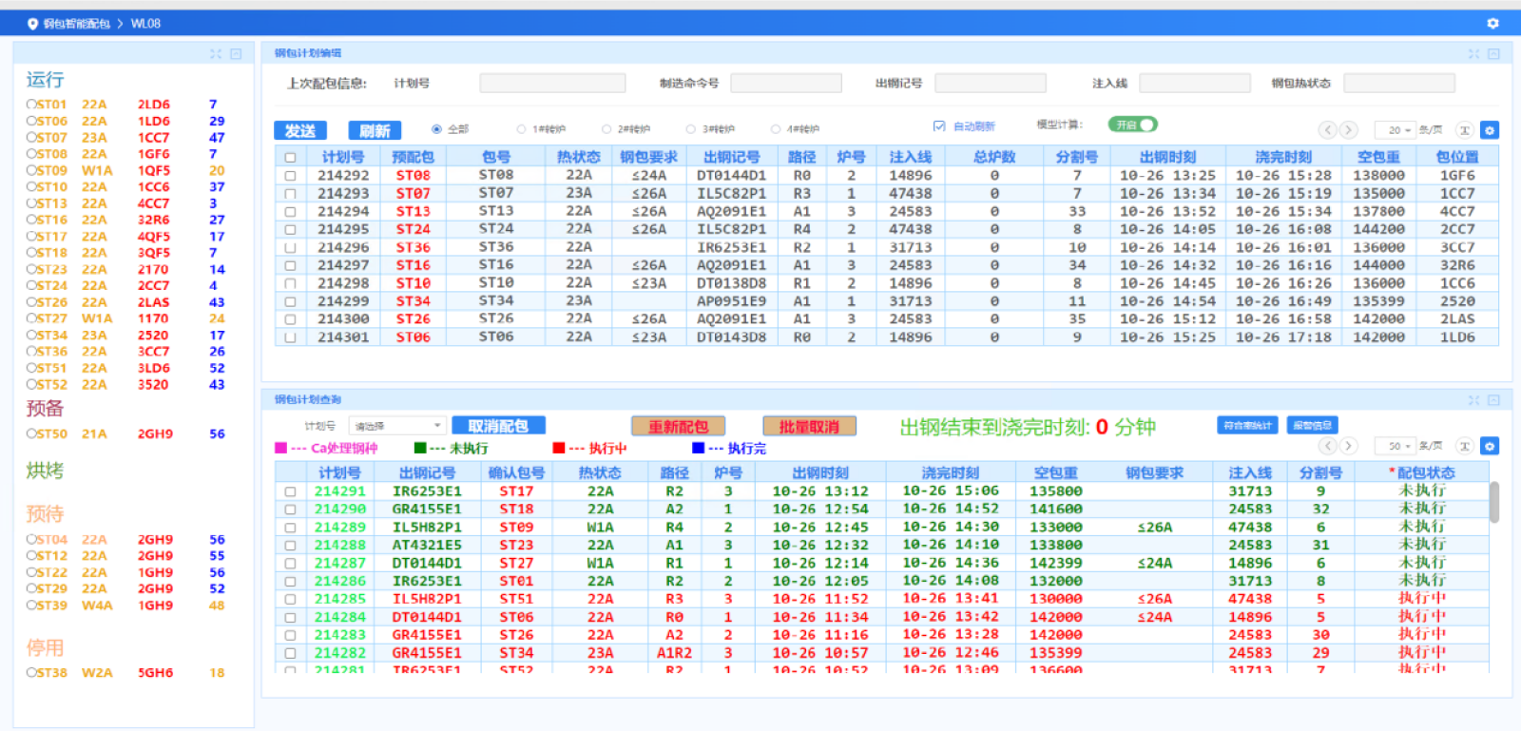The height and width of the screenshot is (731, 1521).
Task: Click the 刷新 button
Action: [x=375, y=130]
